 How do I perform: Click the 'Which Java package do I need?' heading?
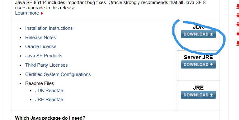50,118
